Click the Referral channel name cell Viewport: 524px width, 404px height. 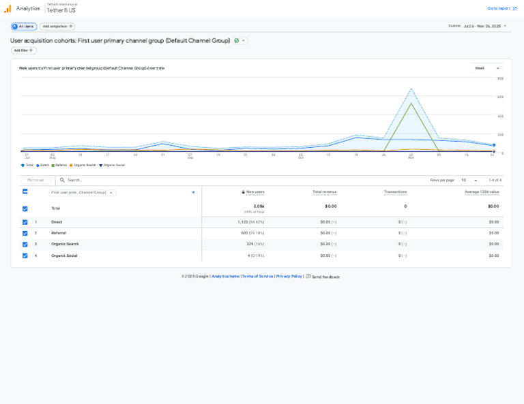click(59, 233)
